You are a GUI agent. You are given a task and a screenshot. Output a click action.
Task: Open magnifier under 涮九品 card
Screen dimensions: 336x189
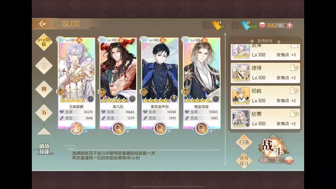point(118,128)
